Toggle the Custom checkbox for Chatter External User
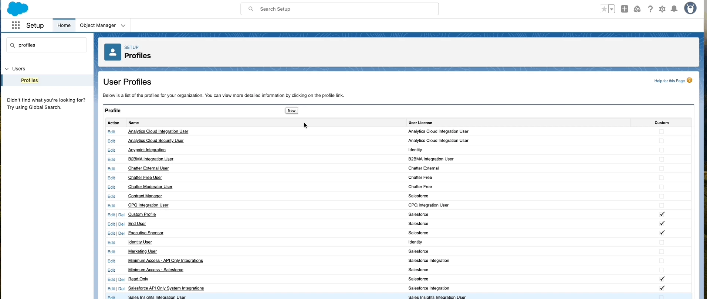The width and height of the screenshot is (707, 299). 662,168
